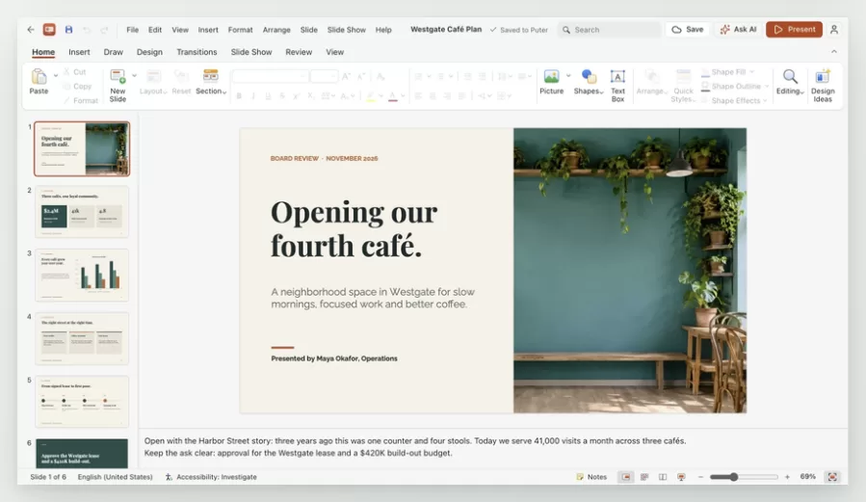Click the 'Opening our fourth café.' title

(354, 228)
